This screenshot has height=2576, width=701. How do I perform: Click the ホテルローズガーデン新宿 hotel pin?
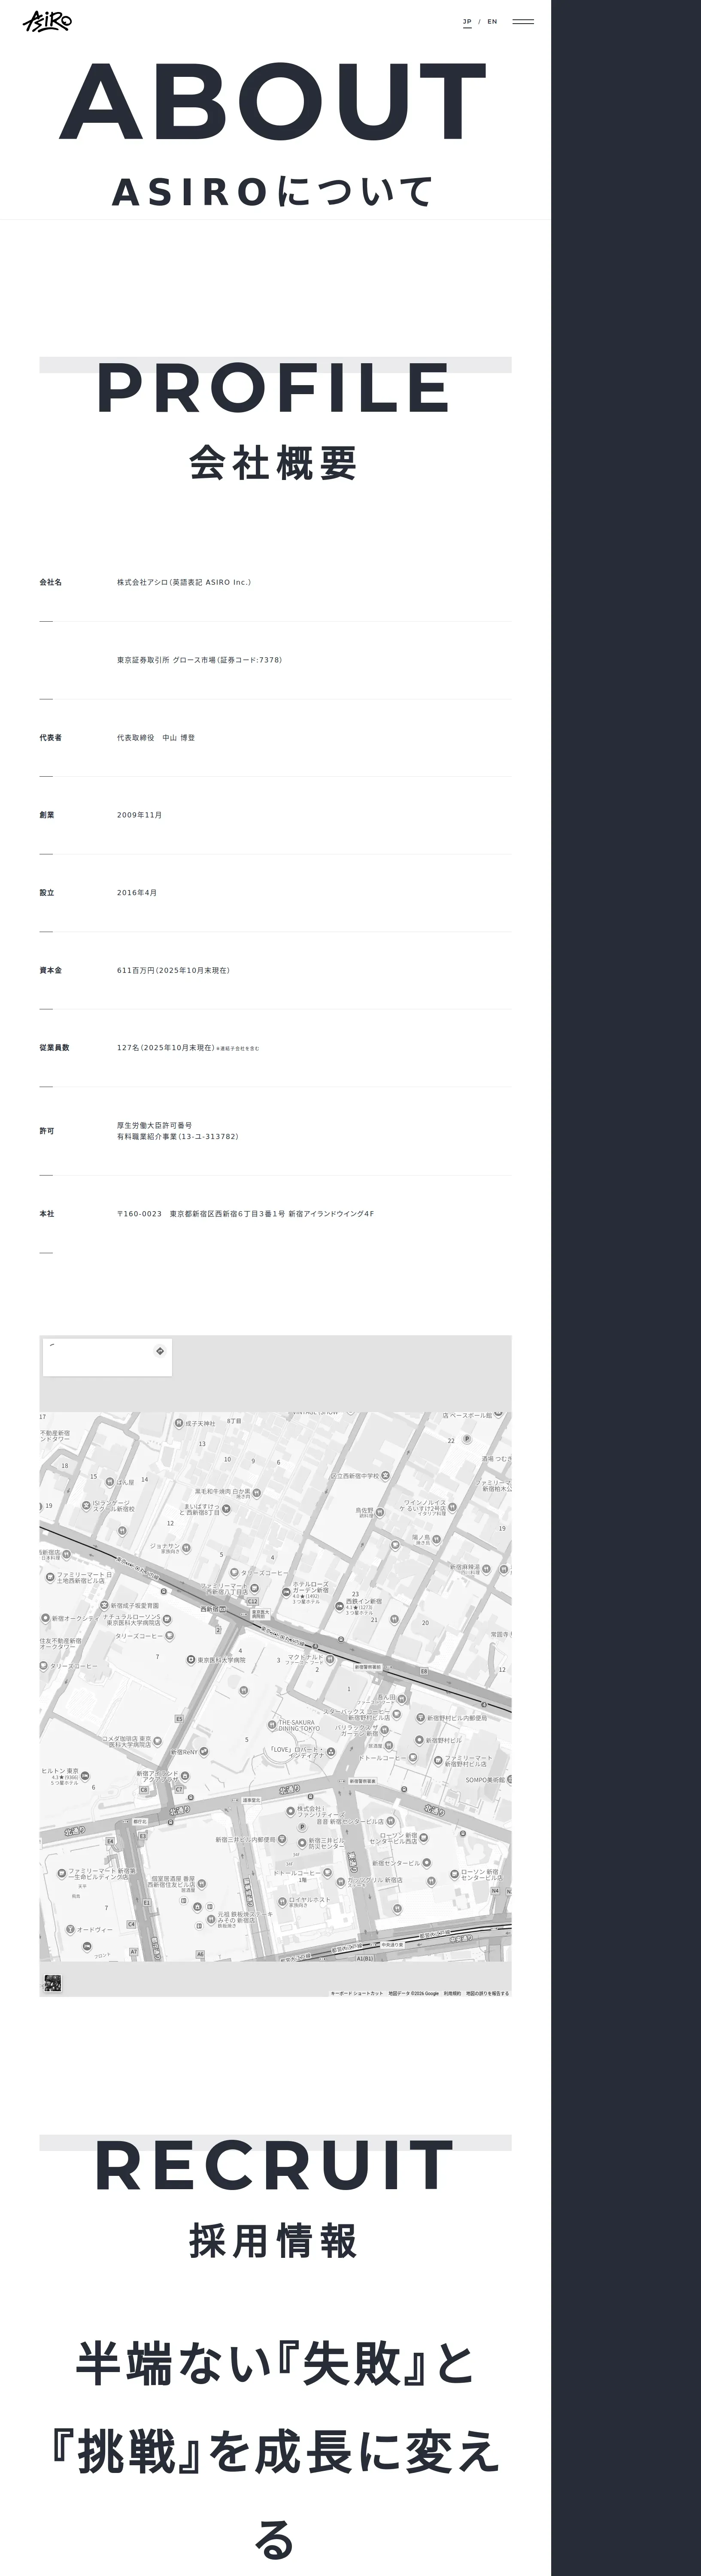[286, 1591]
